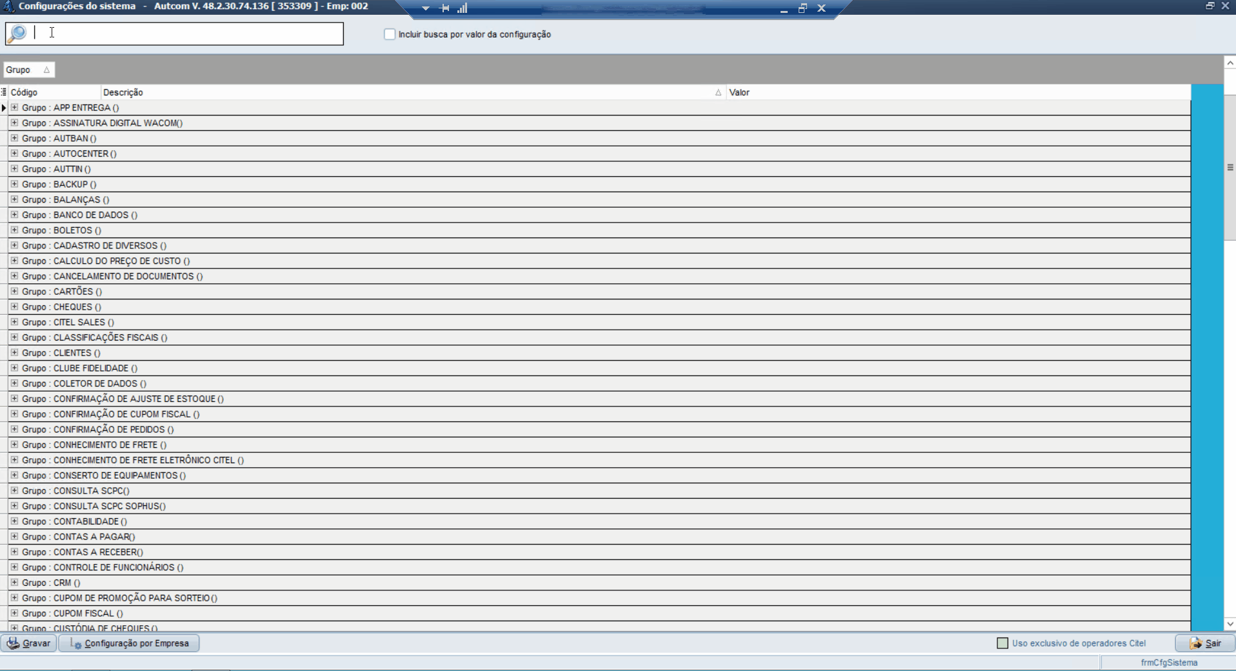Select row CALCULO DO PREÇO DE CUSTO
This screenshot has width=1236, height=671.
click(x=600, y=261)
